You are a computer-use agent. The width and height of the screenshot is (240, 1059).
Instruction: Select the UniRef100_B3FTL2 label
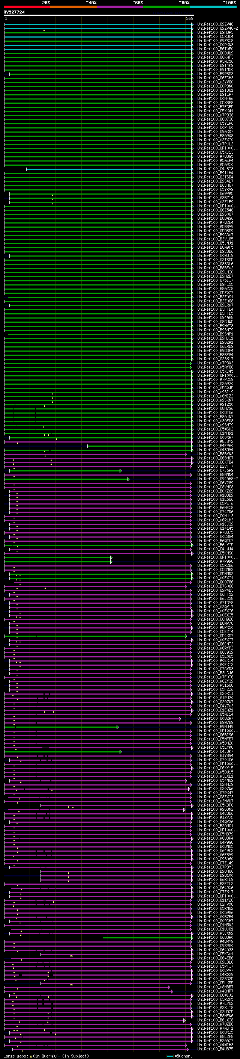pos(215,884)
